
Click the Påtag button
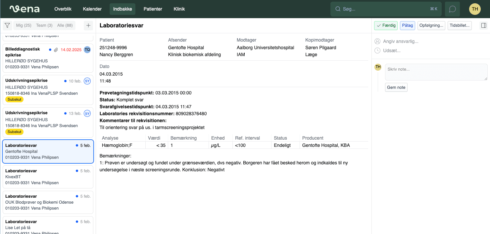coord(407,25)
